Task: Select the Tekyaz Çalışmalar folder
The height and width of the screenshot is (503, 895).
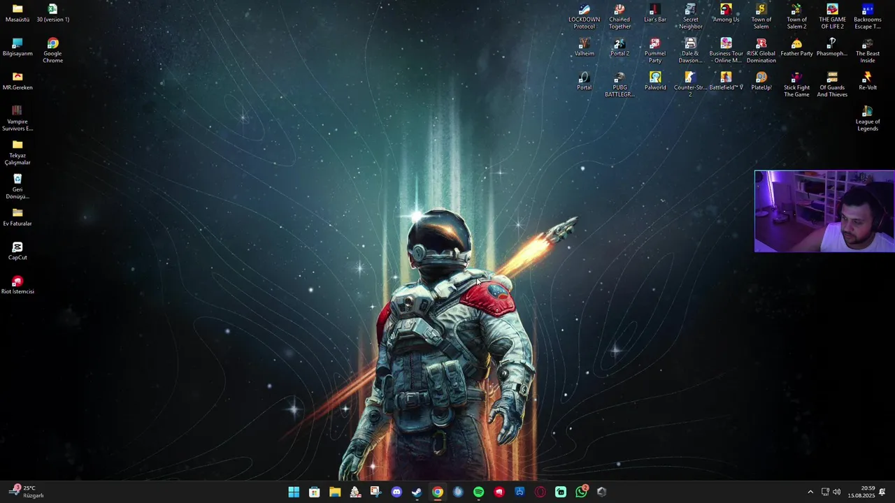Action: (x=17, y=153)
